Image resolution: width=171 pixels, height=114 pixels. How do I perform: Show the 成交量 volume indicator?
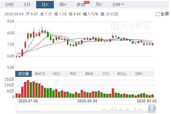[x=23, y=74]
